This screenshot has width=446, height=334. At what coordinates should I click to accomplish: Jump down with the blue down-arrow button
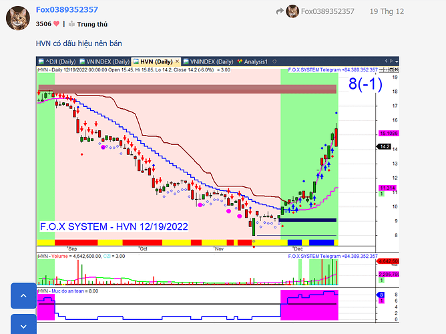[x=23, y=326]
